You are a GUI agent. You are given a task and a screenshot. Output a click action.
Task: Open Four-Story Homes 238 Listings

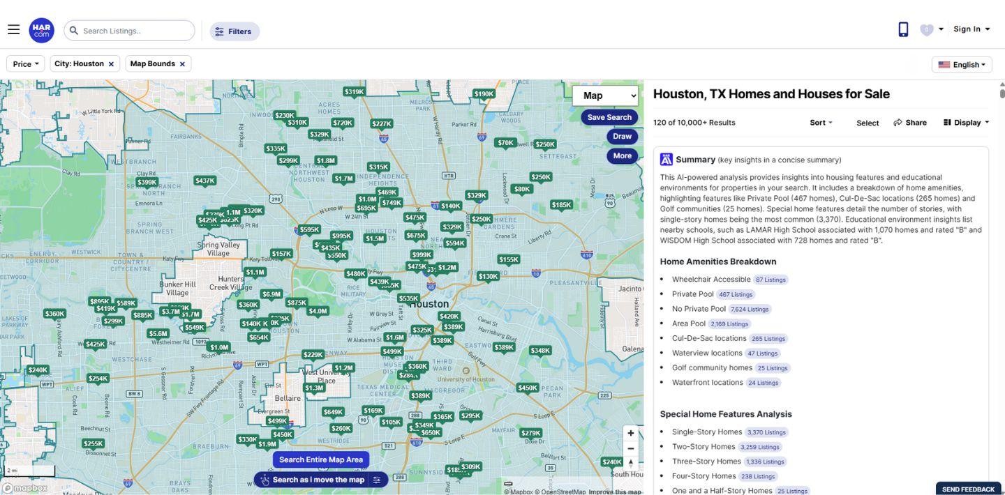coord(758,476)
